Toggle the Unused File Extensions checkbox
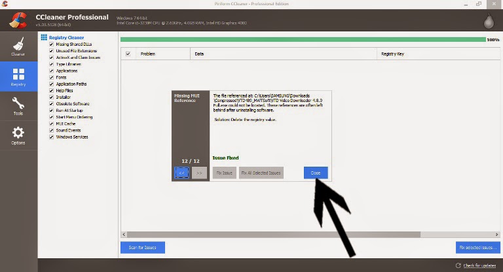The height and width of the screenshot is (272, 503). 51,51
